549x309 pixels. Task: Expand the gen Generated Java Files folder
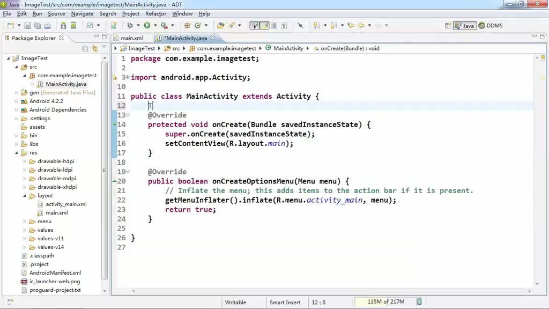(x=17, y=93)
